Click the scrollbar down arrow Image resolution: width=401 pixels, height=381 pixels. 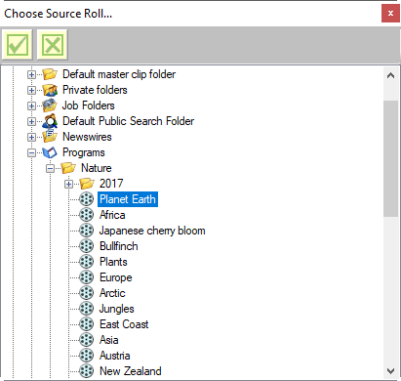[x=390, y=371]
